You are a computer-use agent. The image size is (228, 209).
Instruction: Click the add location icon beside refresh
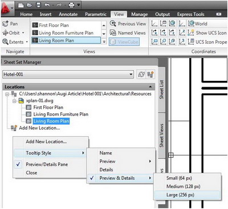pyautogui.click(x=150, y=75)
